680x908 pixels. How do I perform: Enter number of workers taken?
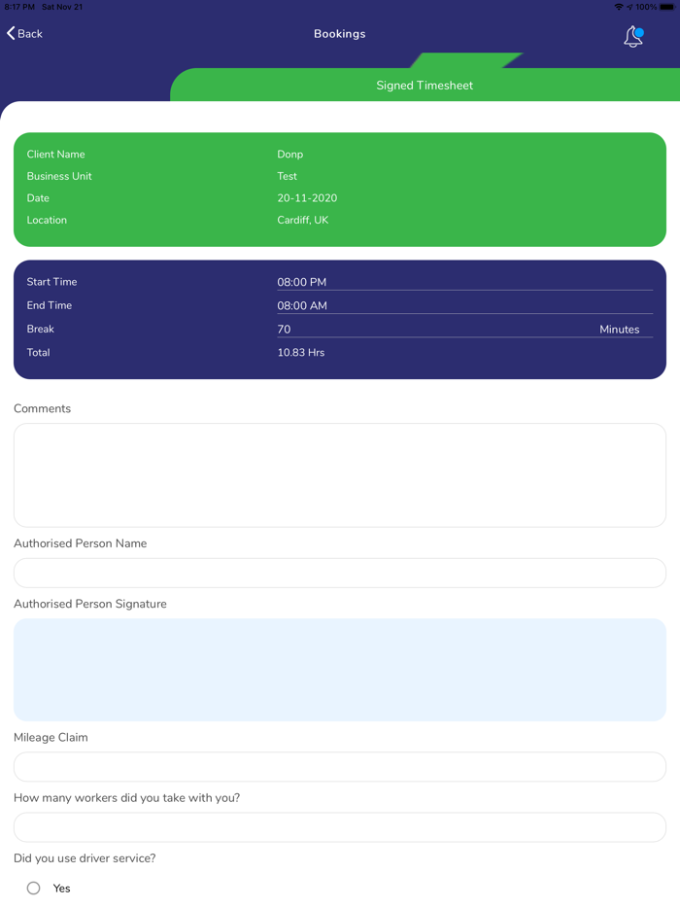340,827
